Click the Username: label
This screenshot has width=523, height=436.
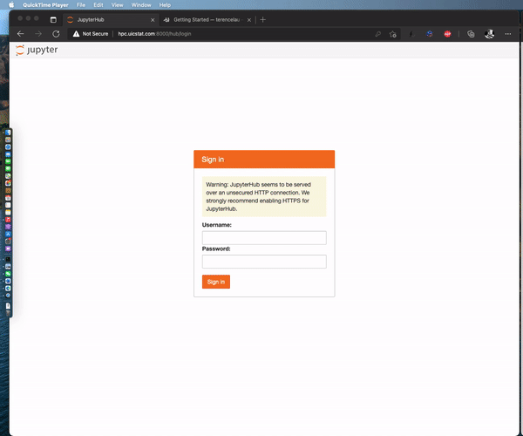point(216,225)
